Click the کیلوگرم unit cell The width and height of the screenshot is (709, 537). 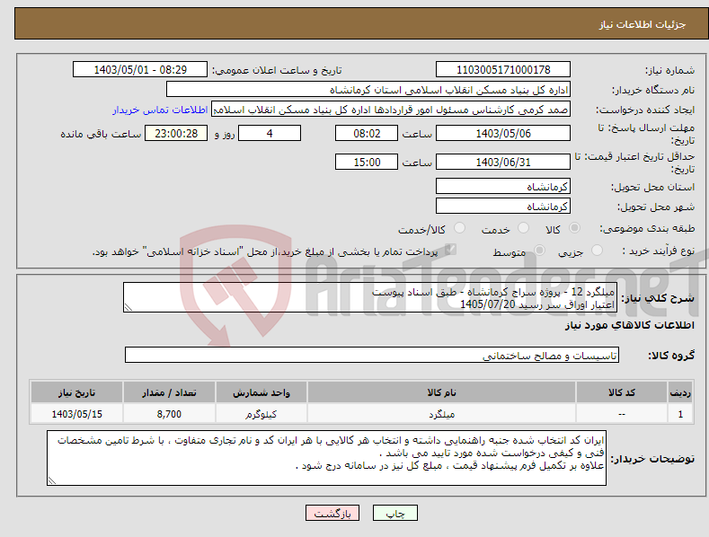261,414
